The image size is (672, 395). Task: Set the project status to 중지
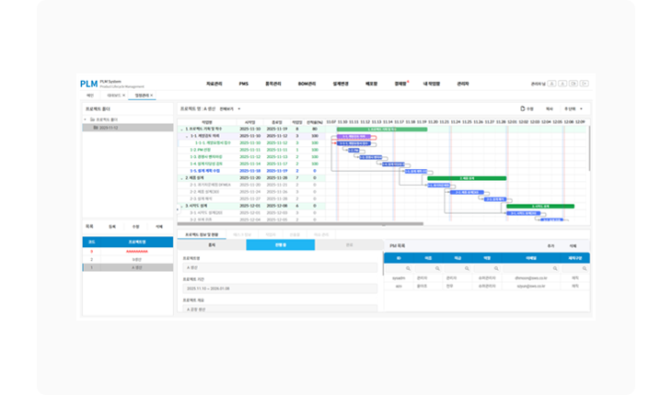pyautogui.click(x=212, y=245)
